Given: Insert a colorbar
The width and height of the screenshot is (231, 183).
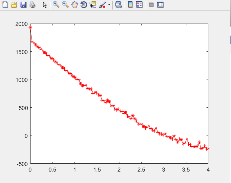Looking at the screenshot, I should click(x=130, y=5).
